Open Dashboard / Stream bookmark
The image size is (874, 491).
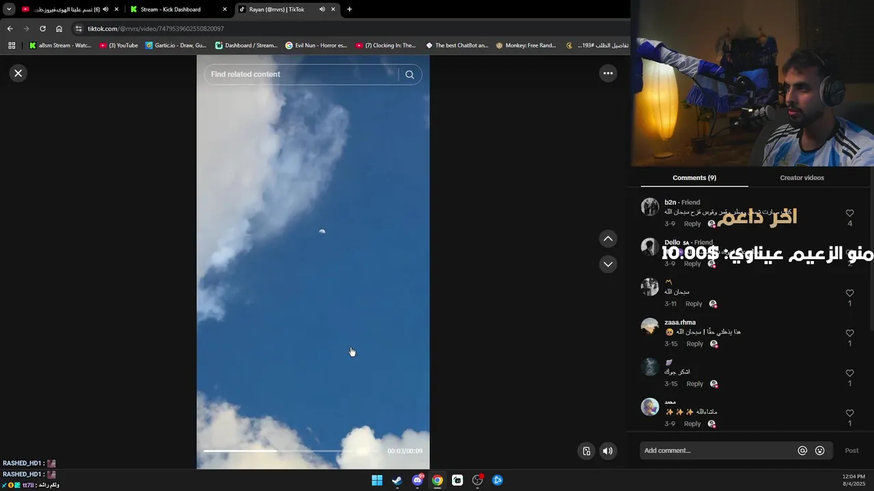pos(246,46)
